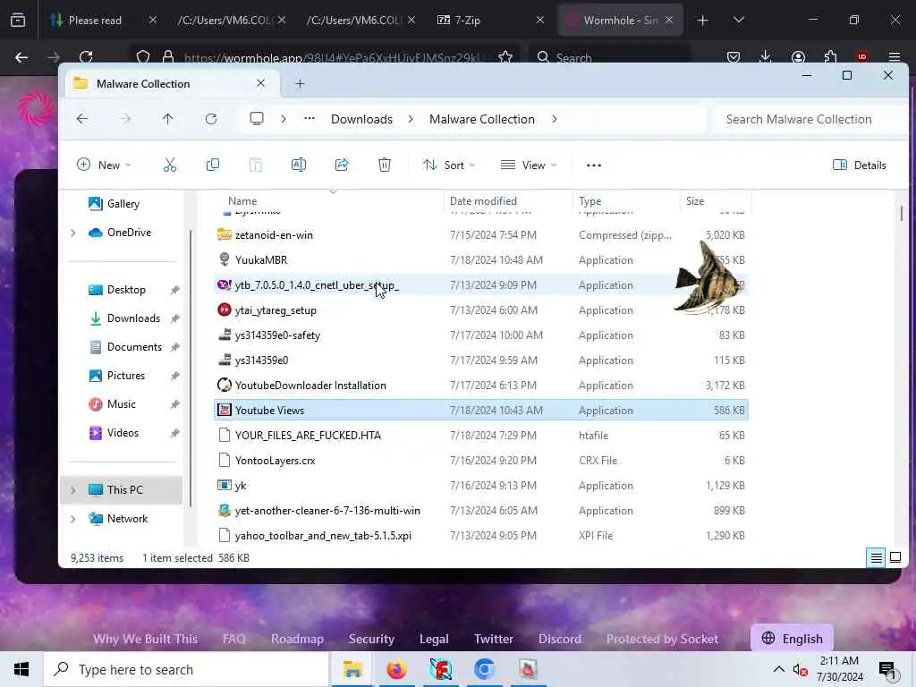
Task: Expand the OneDrive tree node
Action: pyautogui.click(x=73, y=233)
